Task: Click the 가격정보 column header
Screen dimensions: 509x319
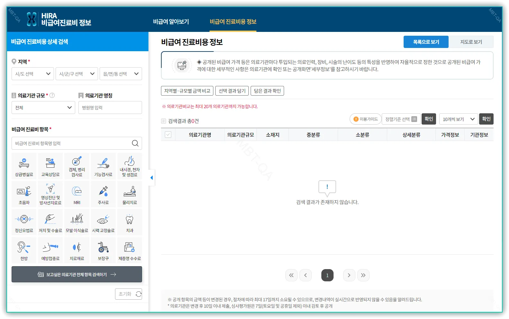Action: [x=450, y=135]
